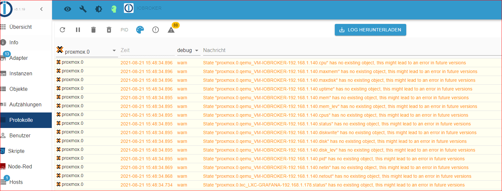This screenshot has width=502, height=191.
Task: Select the "lxc_LXC-GRAFANA-192.168.1.178.status" log message
Action: (x=334, y=185)
